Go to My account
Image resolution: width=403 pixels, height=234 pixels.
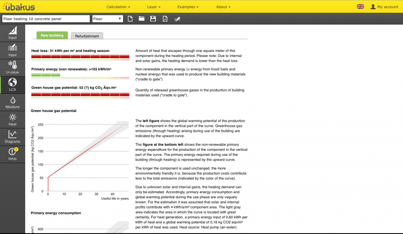(x=385, y=7)
